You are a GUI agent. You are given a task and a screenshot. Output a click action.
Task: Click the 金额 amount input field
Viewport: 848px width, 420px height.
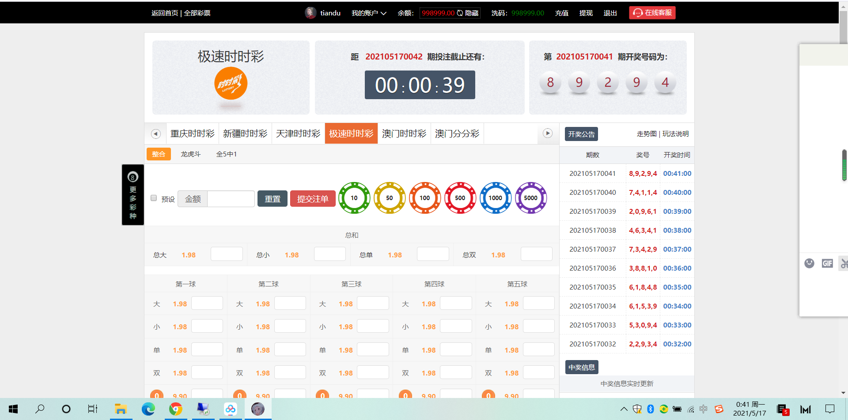point(231,199)
